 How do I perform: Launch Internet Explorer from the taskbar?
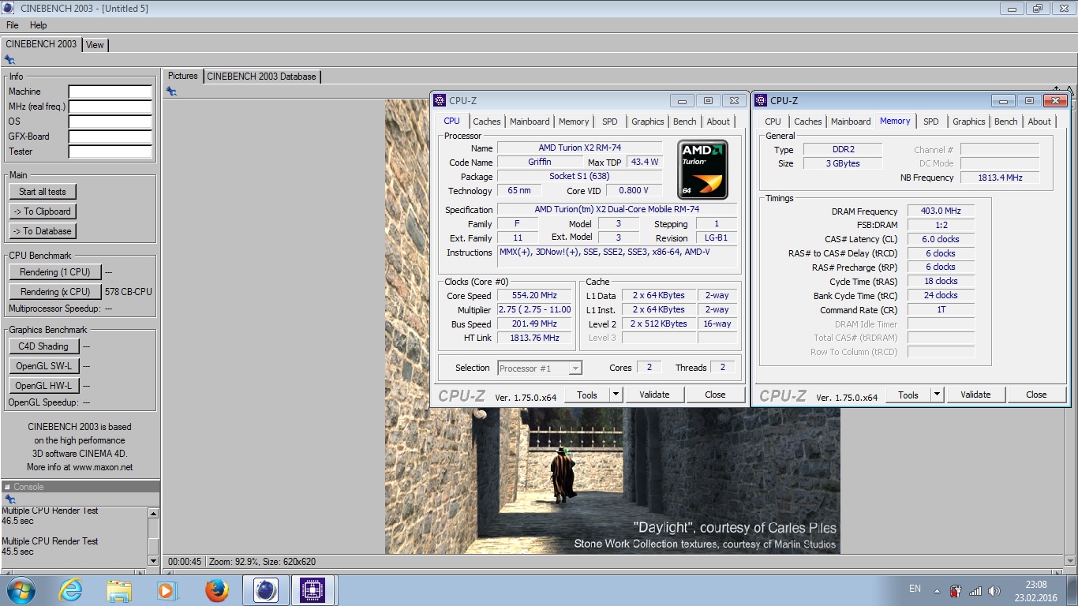(70, 590)
